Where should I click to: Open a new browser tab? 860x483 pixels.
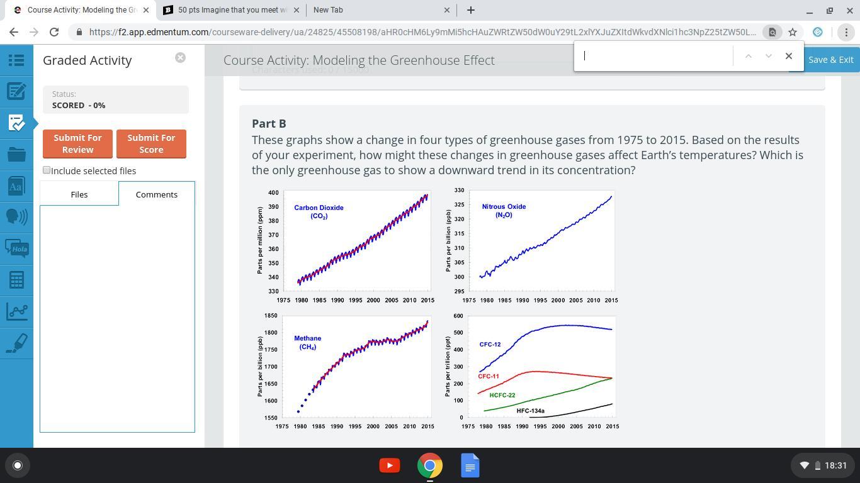coord(470,10)
